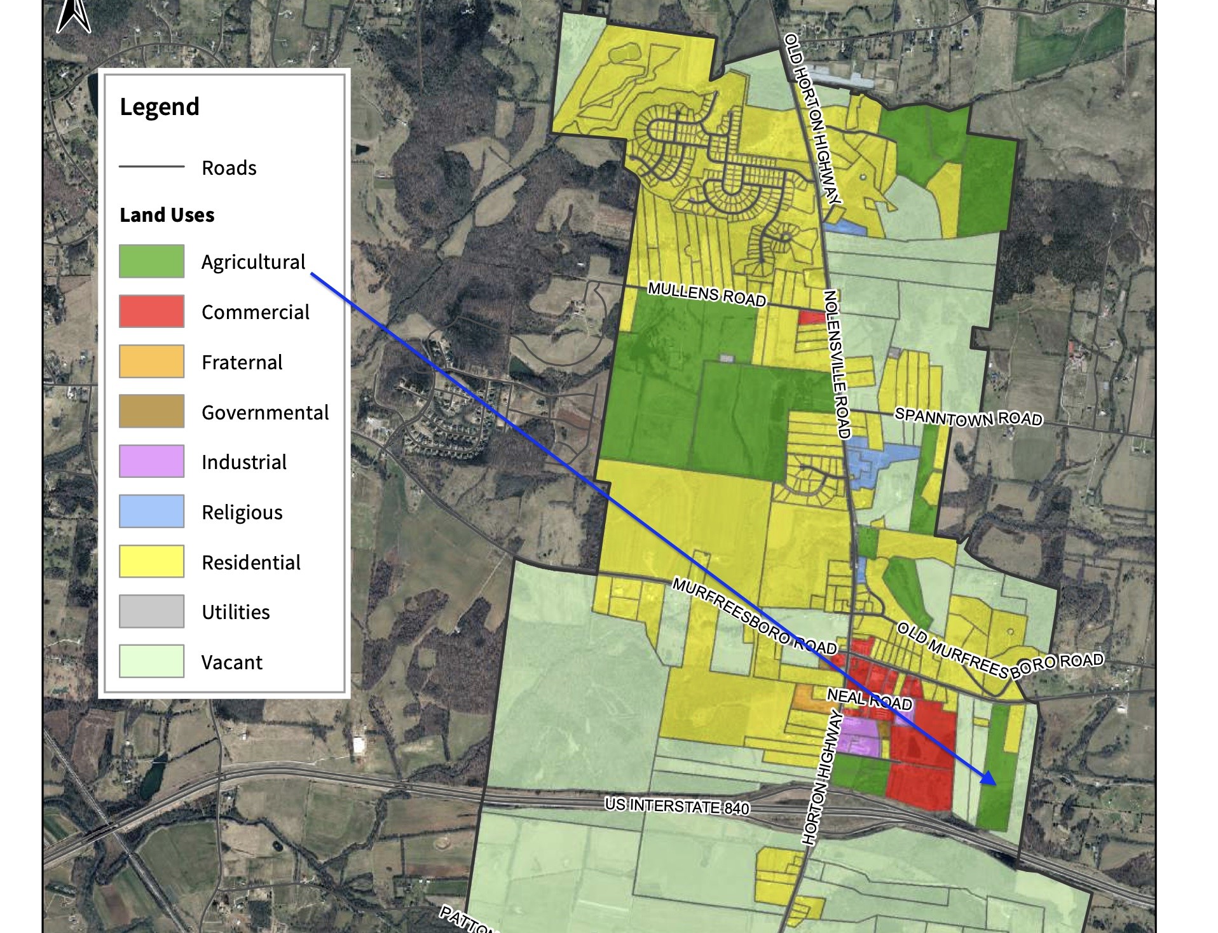Select the gray Utilities legend swatch
This screenshot has width=1218, height=933.
point(151,611)
